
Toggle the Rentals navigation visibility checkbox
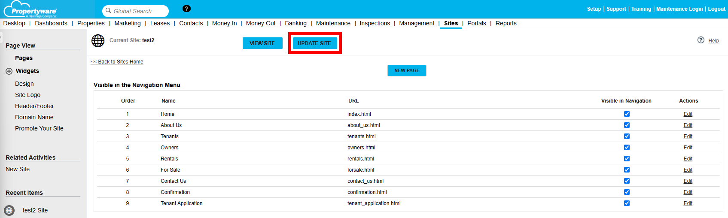click(x=627, y=159)
